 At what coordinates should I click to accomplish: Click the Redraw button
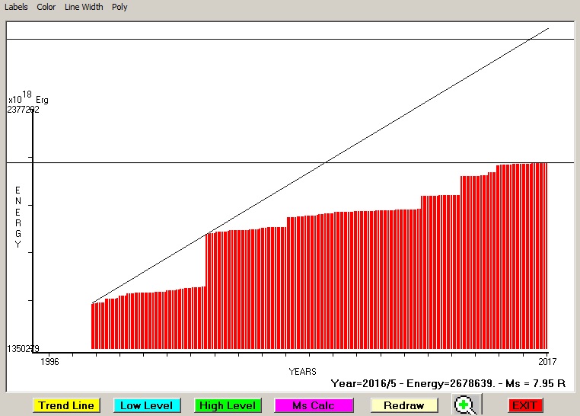[x=403, y=405]
